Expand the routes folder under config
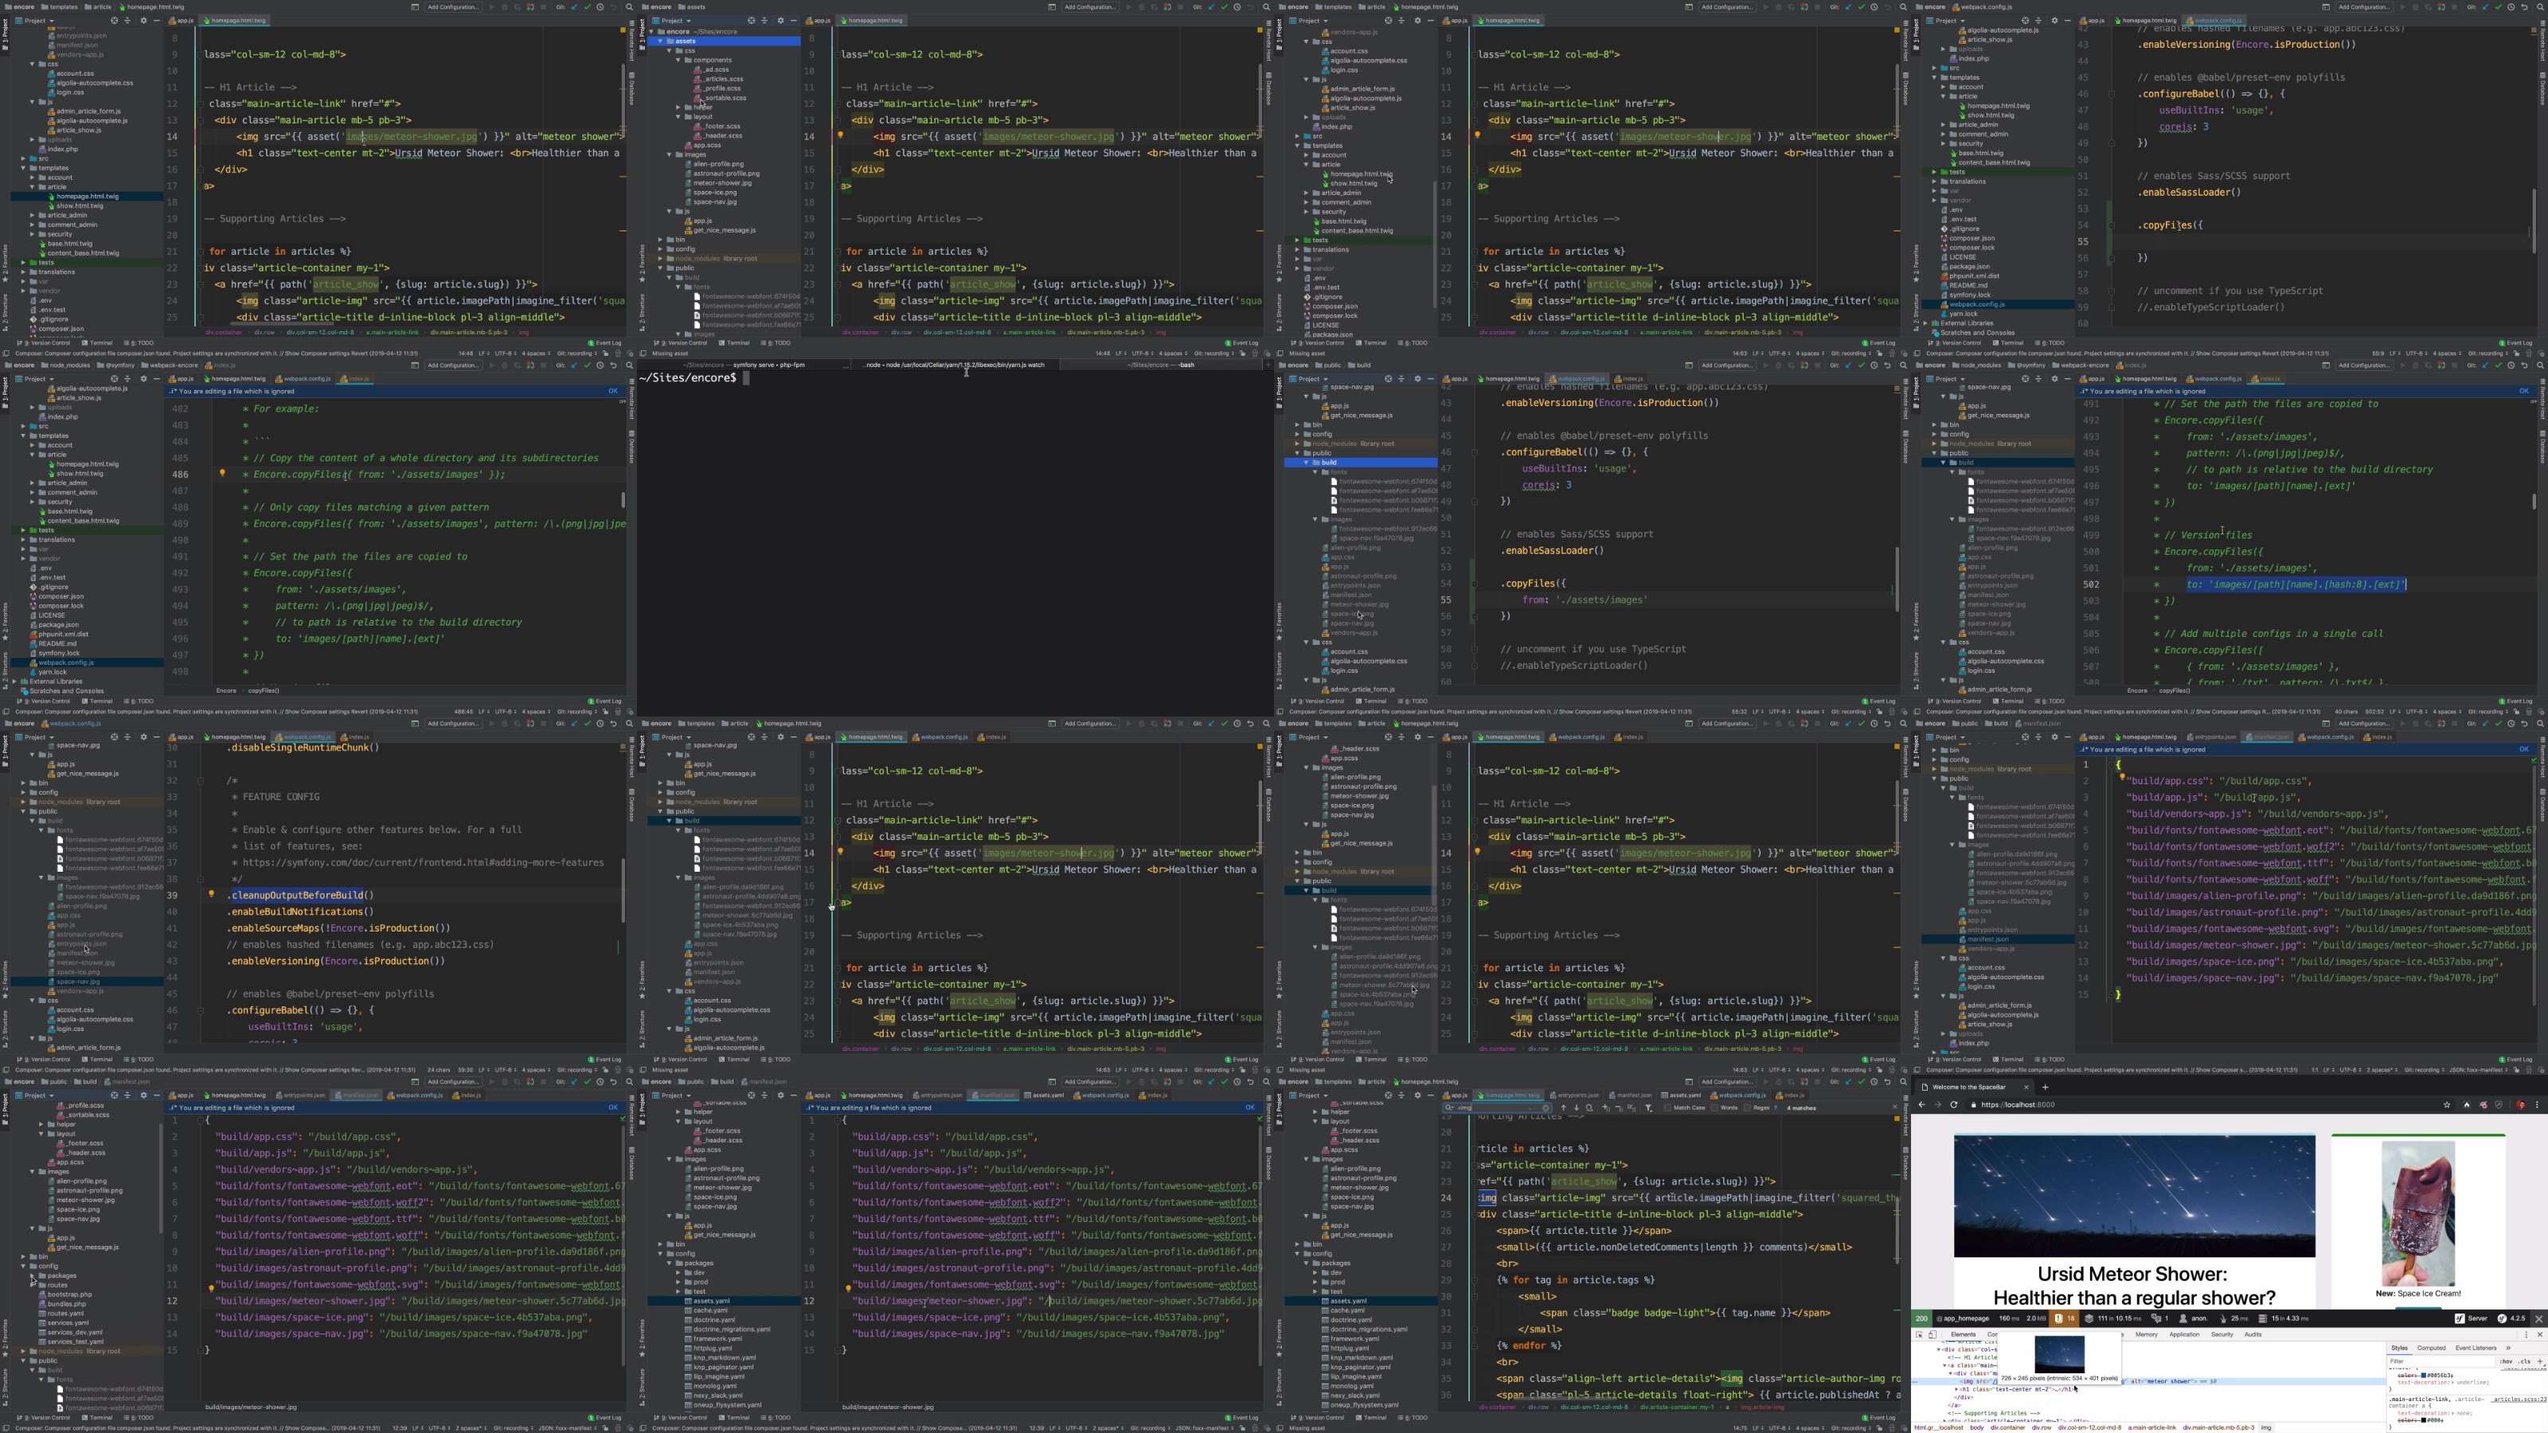Screen dimensions: 2548x1433 (x=33, y=1285)
